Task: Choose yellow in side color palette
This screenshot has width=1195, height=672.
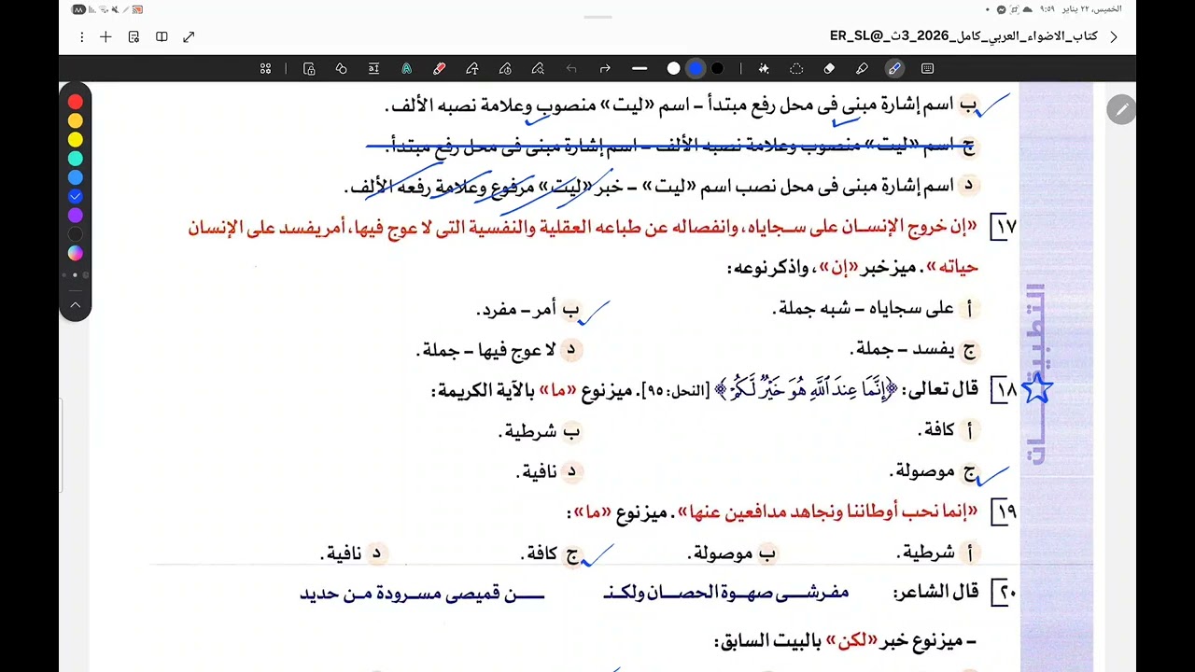Action: click(76, 139)
